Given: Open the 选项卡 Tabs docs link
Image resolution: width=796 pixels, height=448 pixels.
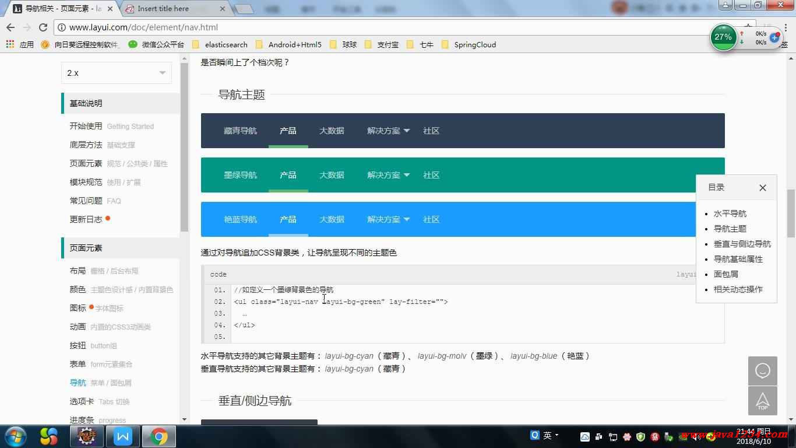Looking at the screenshot, I should tap(100, 401).
